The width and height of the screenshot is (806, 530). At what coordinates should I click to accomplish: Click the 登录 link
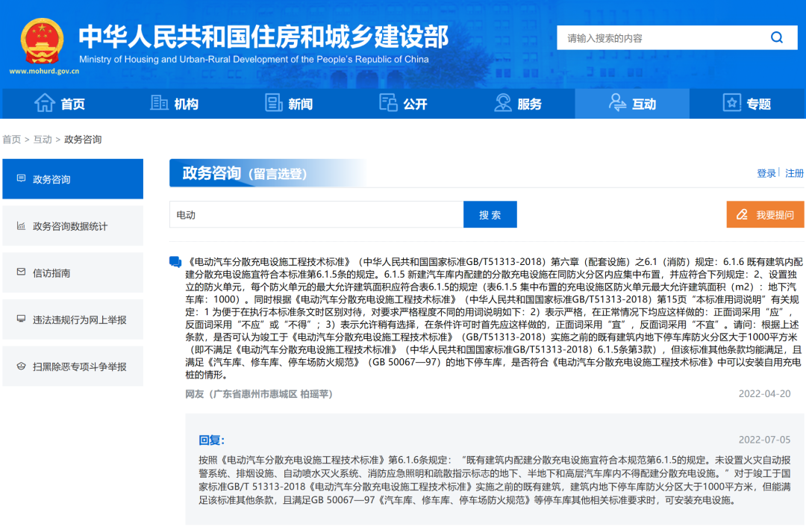tap(766, 173)
